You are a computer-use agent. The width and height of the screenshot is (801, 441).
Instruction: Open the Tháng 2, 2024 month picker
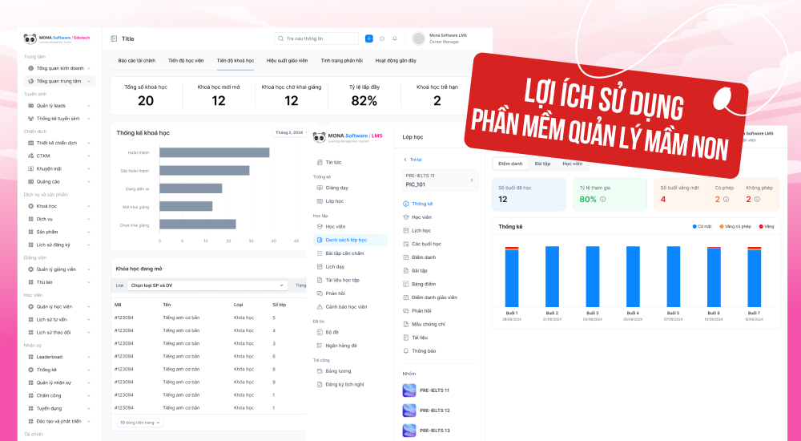point(292,132)
